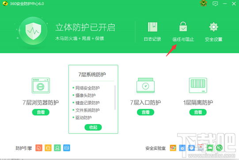
Task: Select the orange e protection engine icon
Action: (x=48, y=148)
